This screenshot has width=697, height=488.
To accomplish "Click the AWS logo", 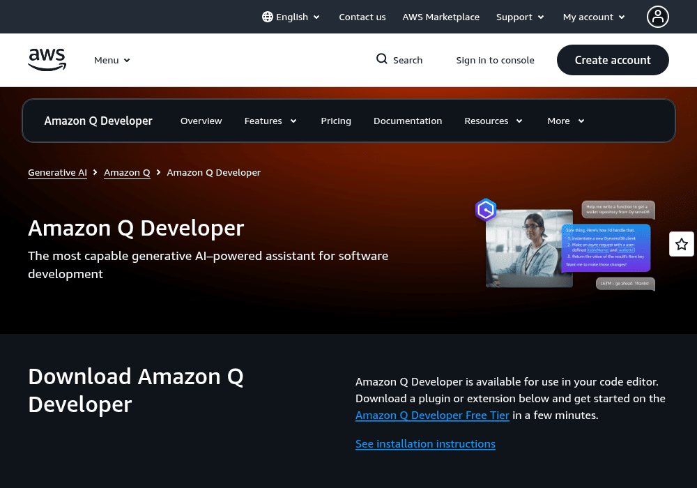I will 47,60.
